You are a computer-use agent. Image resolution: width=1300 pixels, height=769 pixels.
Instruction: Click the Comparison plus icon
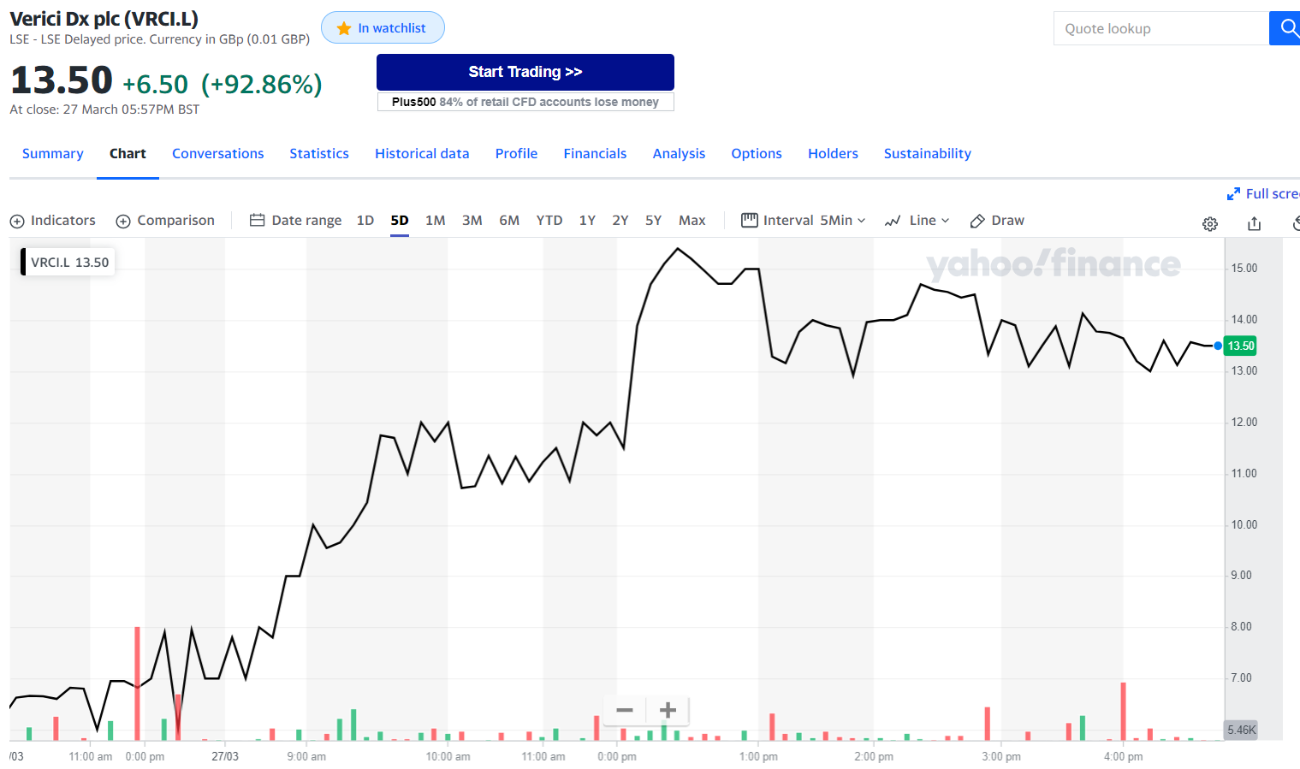pyautogui.click(x=123, y=222)
